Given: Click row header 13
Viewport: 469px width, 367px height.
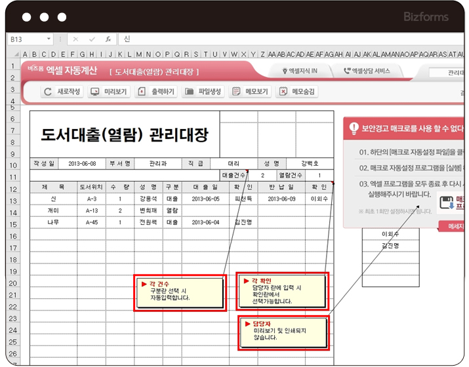Looking at the screenshot, I should [13, 199].
